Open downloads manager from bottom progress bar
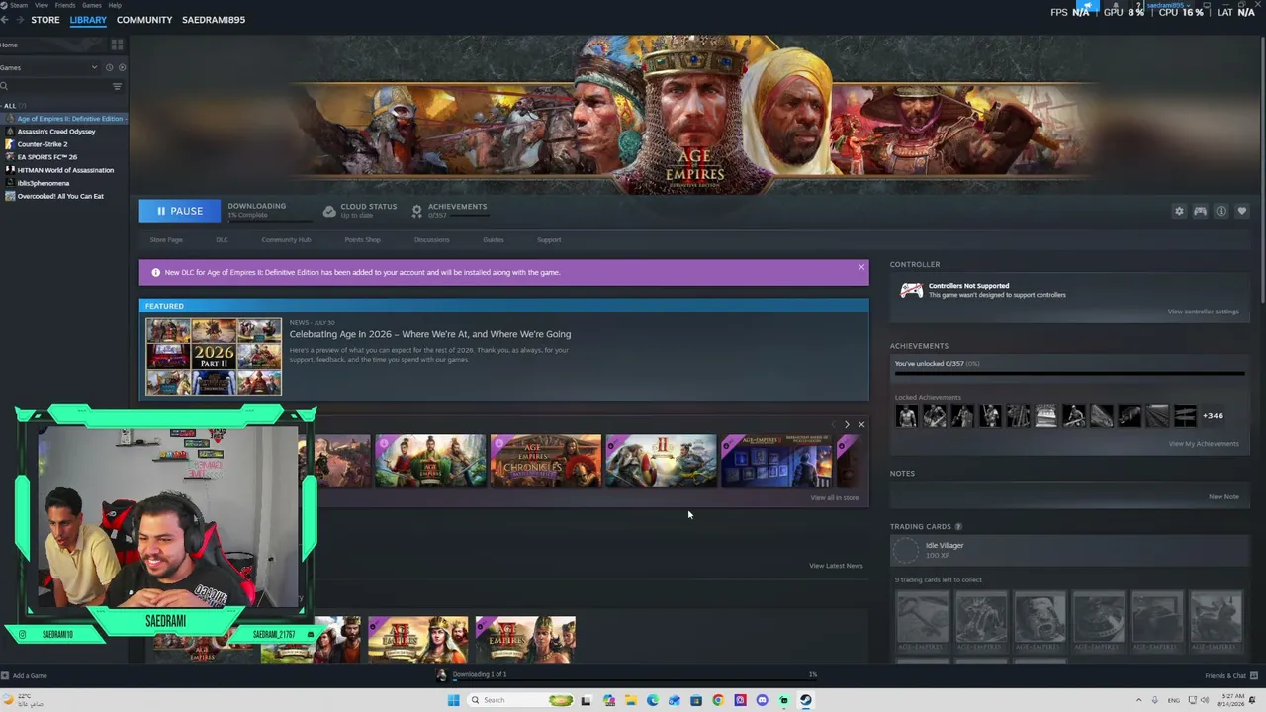This screenshot has width=1266, height=712. [x=633, y=675]
